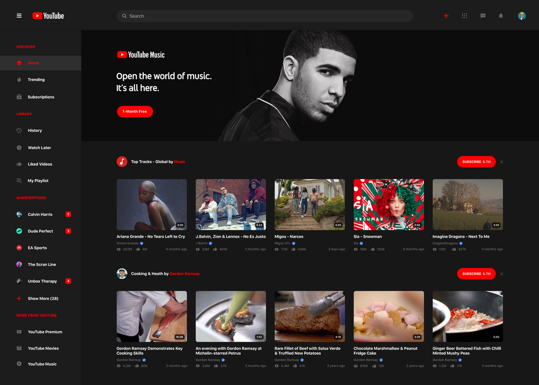
Task: Open the messages chat icon
Action: (x=483, y=16)
